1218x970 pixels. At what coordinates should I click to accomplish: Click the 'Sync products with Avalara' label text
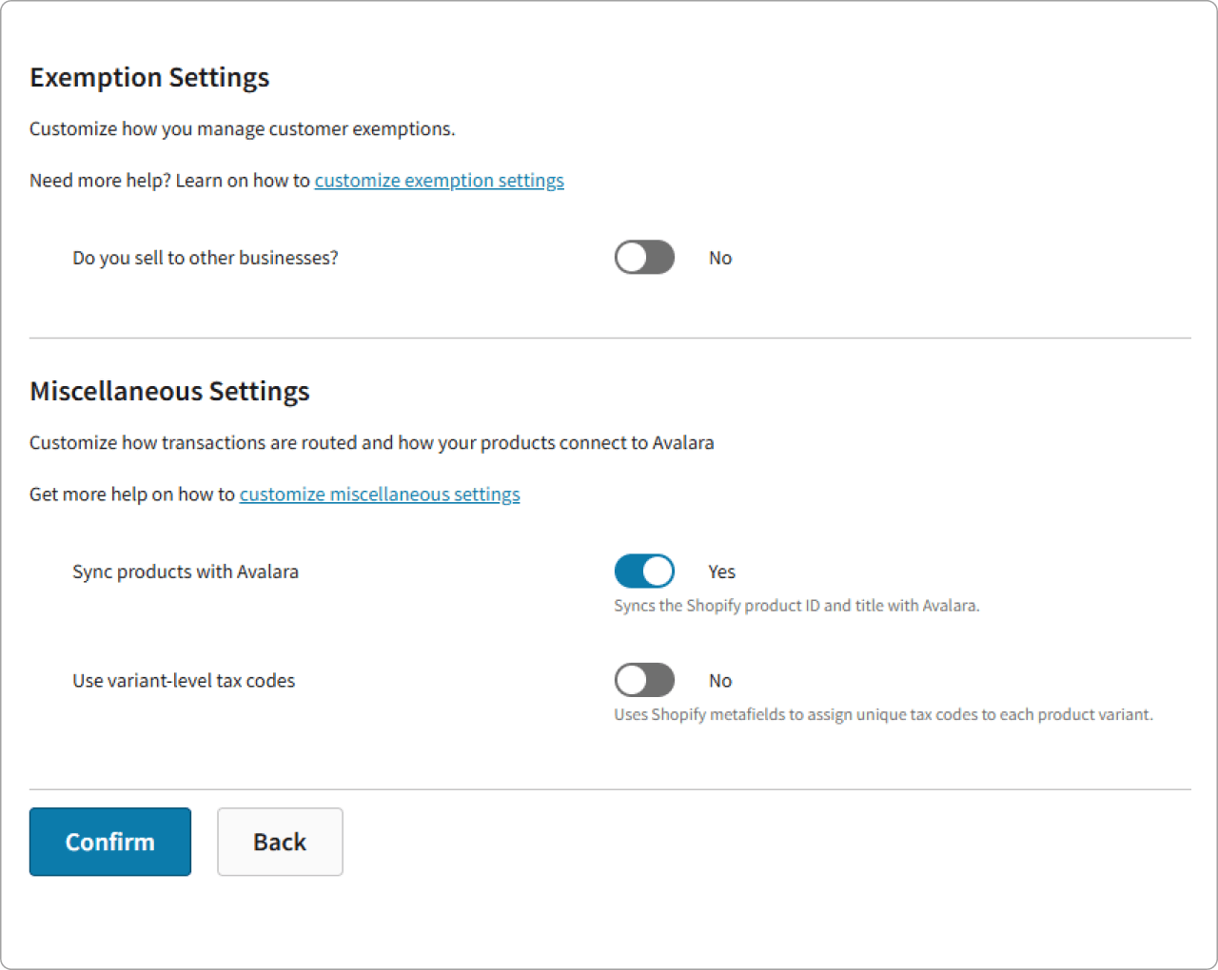pos(186,572)
